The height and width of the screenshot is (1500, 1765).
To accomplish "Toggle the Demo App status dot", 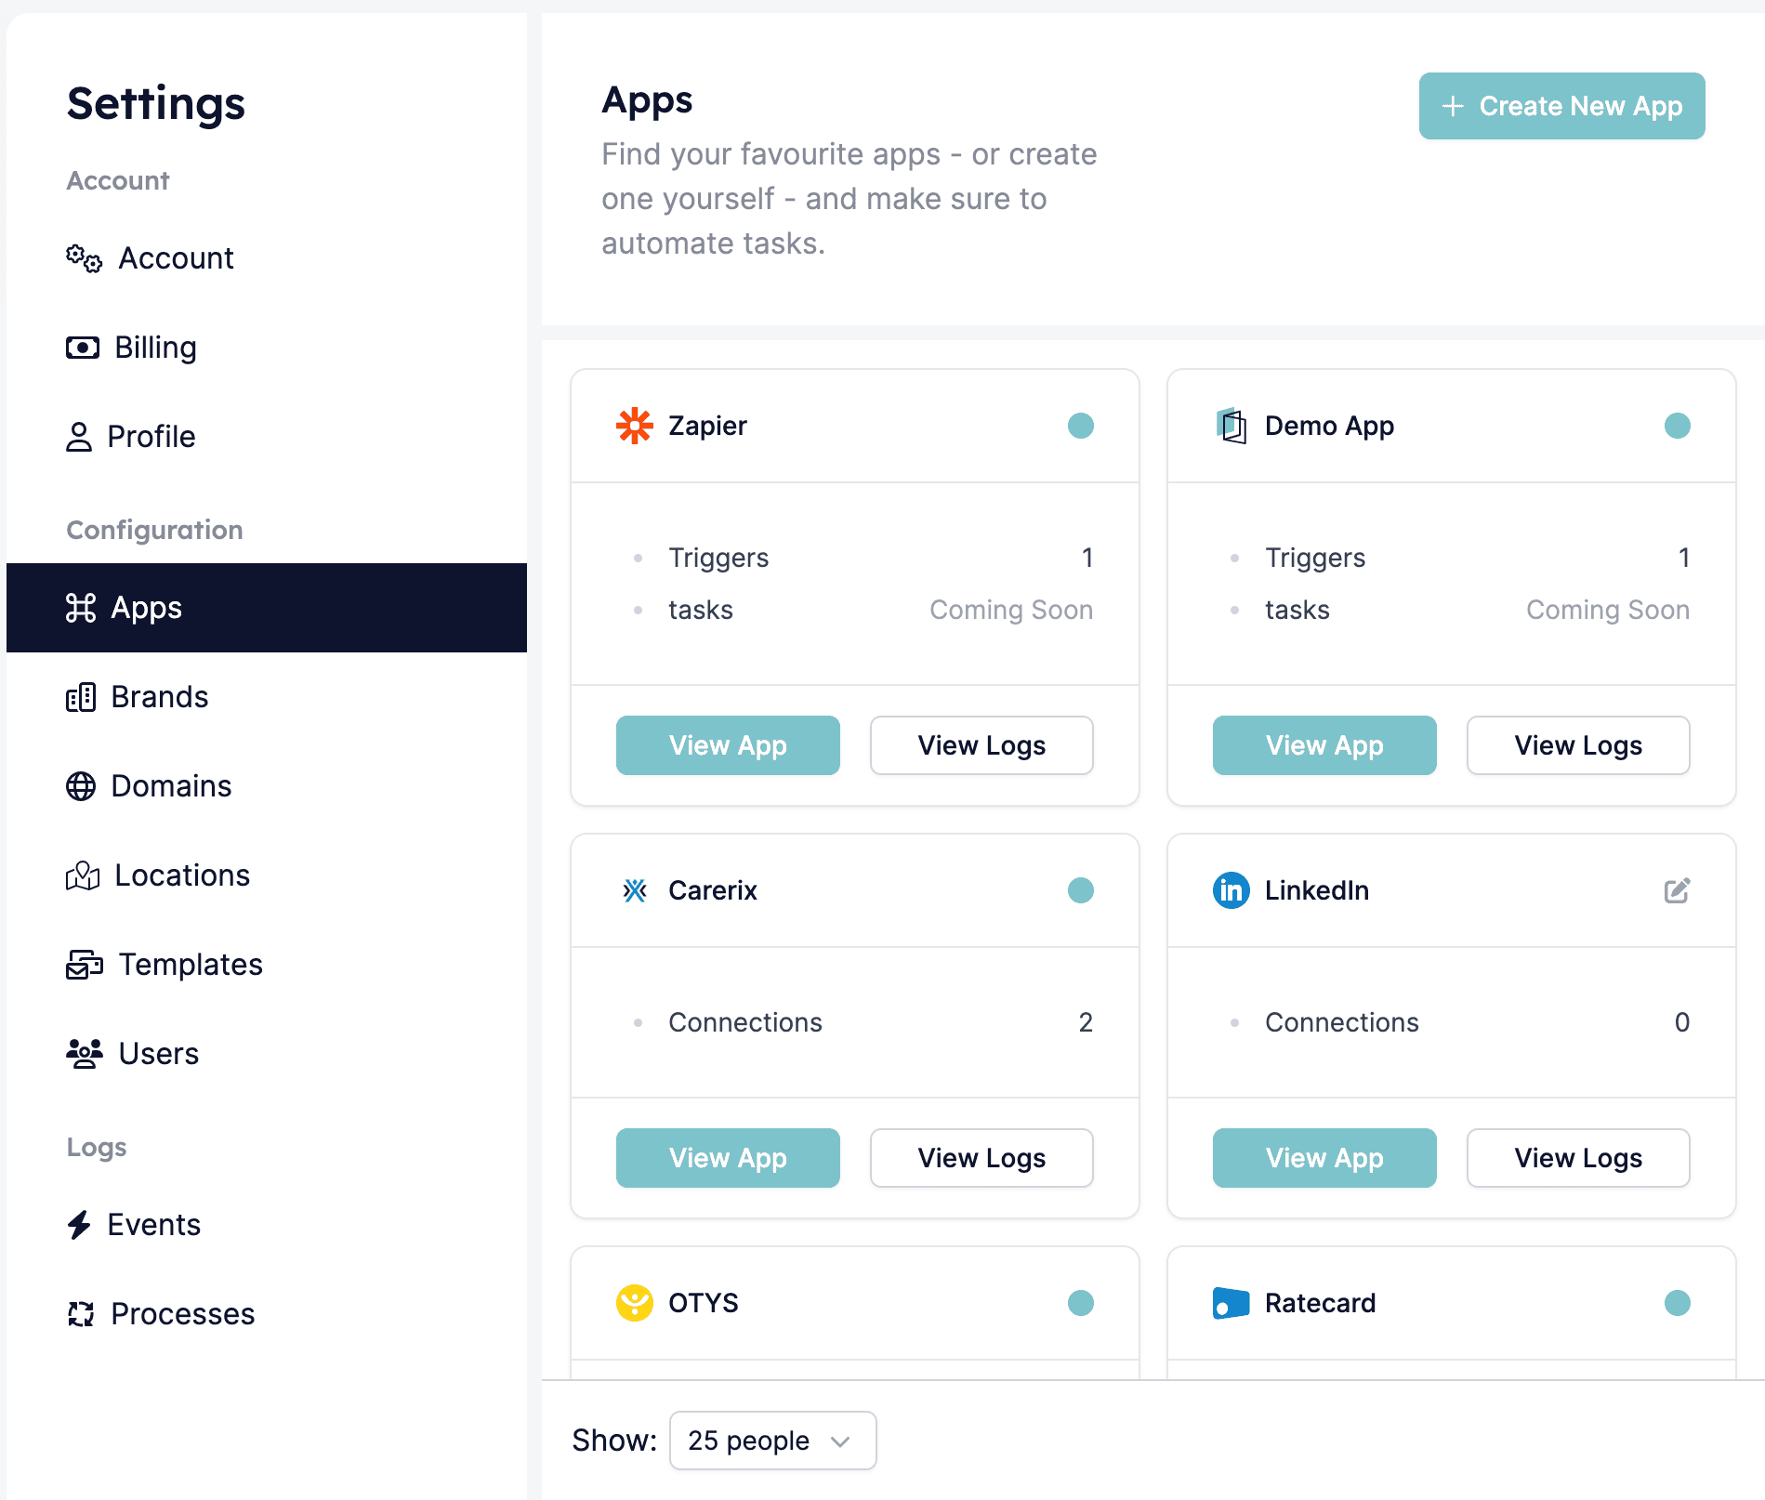I will 1678,426.
